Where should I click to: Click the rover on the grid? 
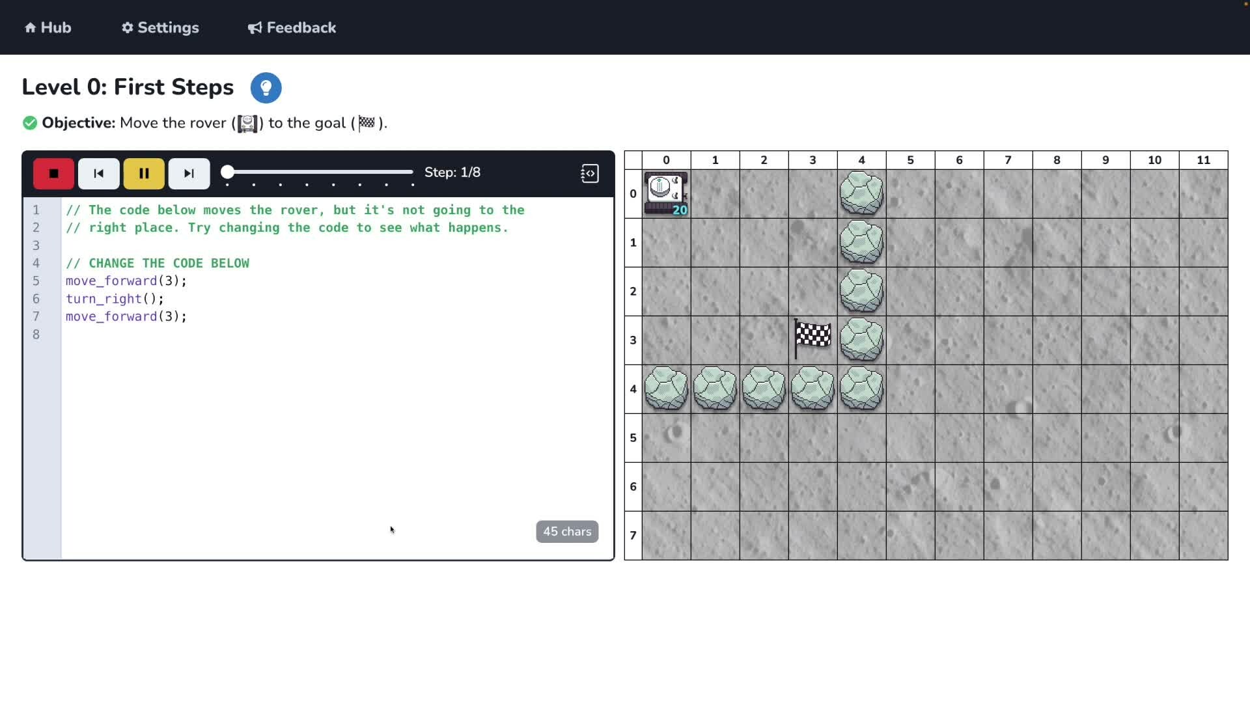665,193
